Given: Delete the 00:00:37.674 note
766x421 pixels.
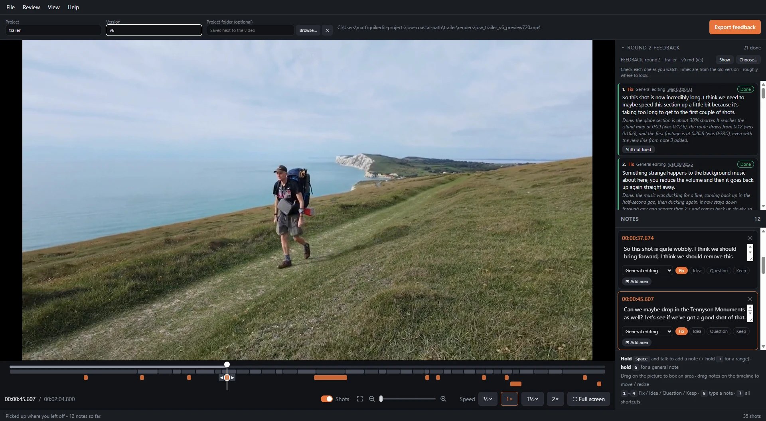Looking at the screenshot, I should pyautogui.click(x=750, y=238).
